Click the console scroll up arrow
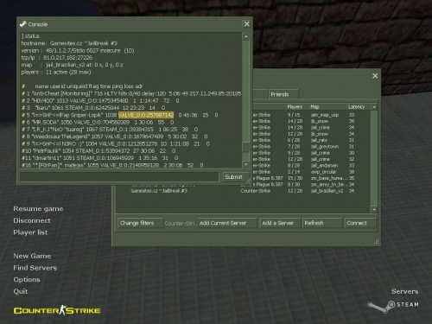This screenshot has height=324, width=432. [x=246, y=36]
